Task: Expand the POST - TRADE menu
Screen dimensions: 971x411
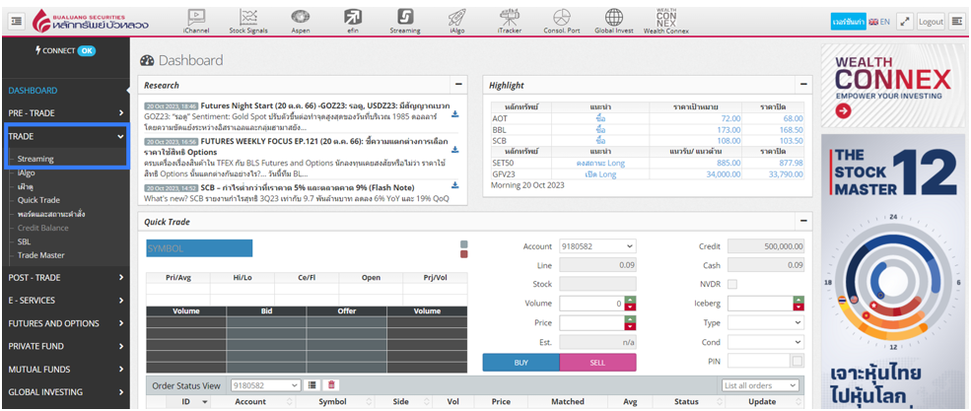Action: click(65, 277)
